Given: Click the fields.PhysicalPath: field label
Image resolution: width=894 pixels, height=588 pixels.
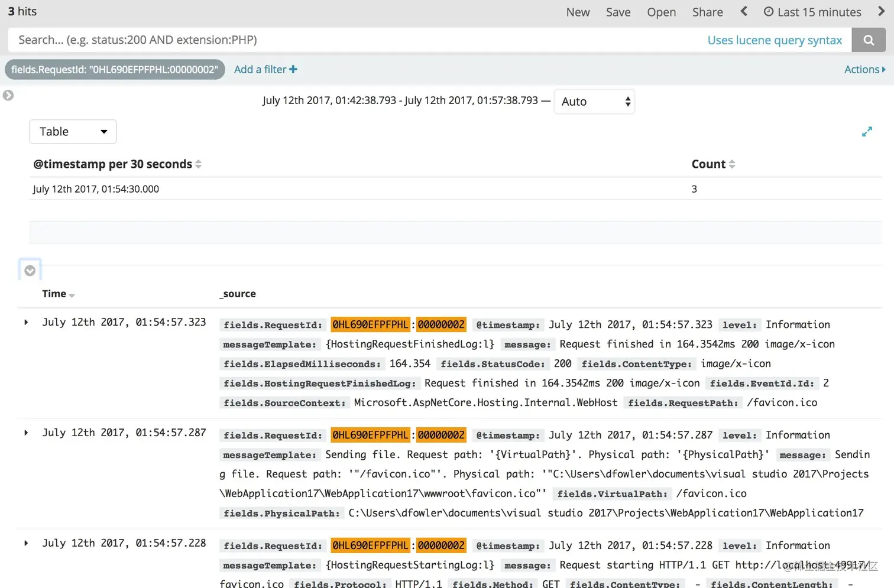Looking at the screenshot, I should pyautogui.click(x=281, y=514).
